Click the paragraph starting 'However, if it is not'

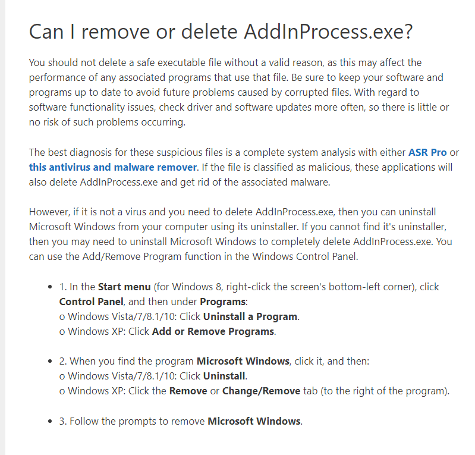241,234
